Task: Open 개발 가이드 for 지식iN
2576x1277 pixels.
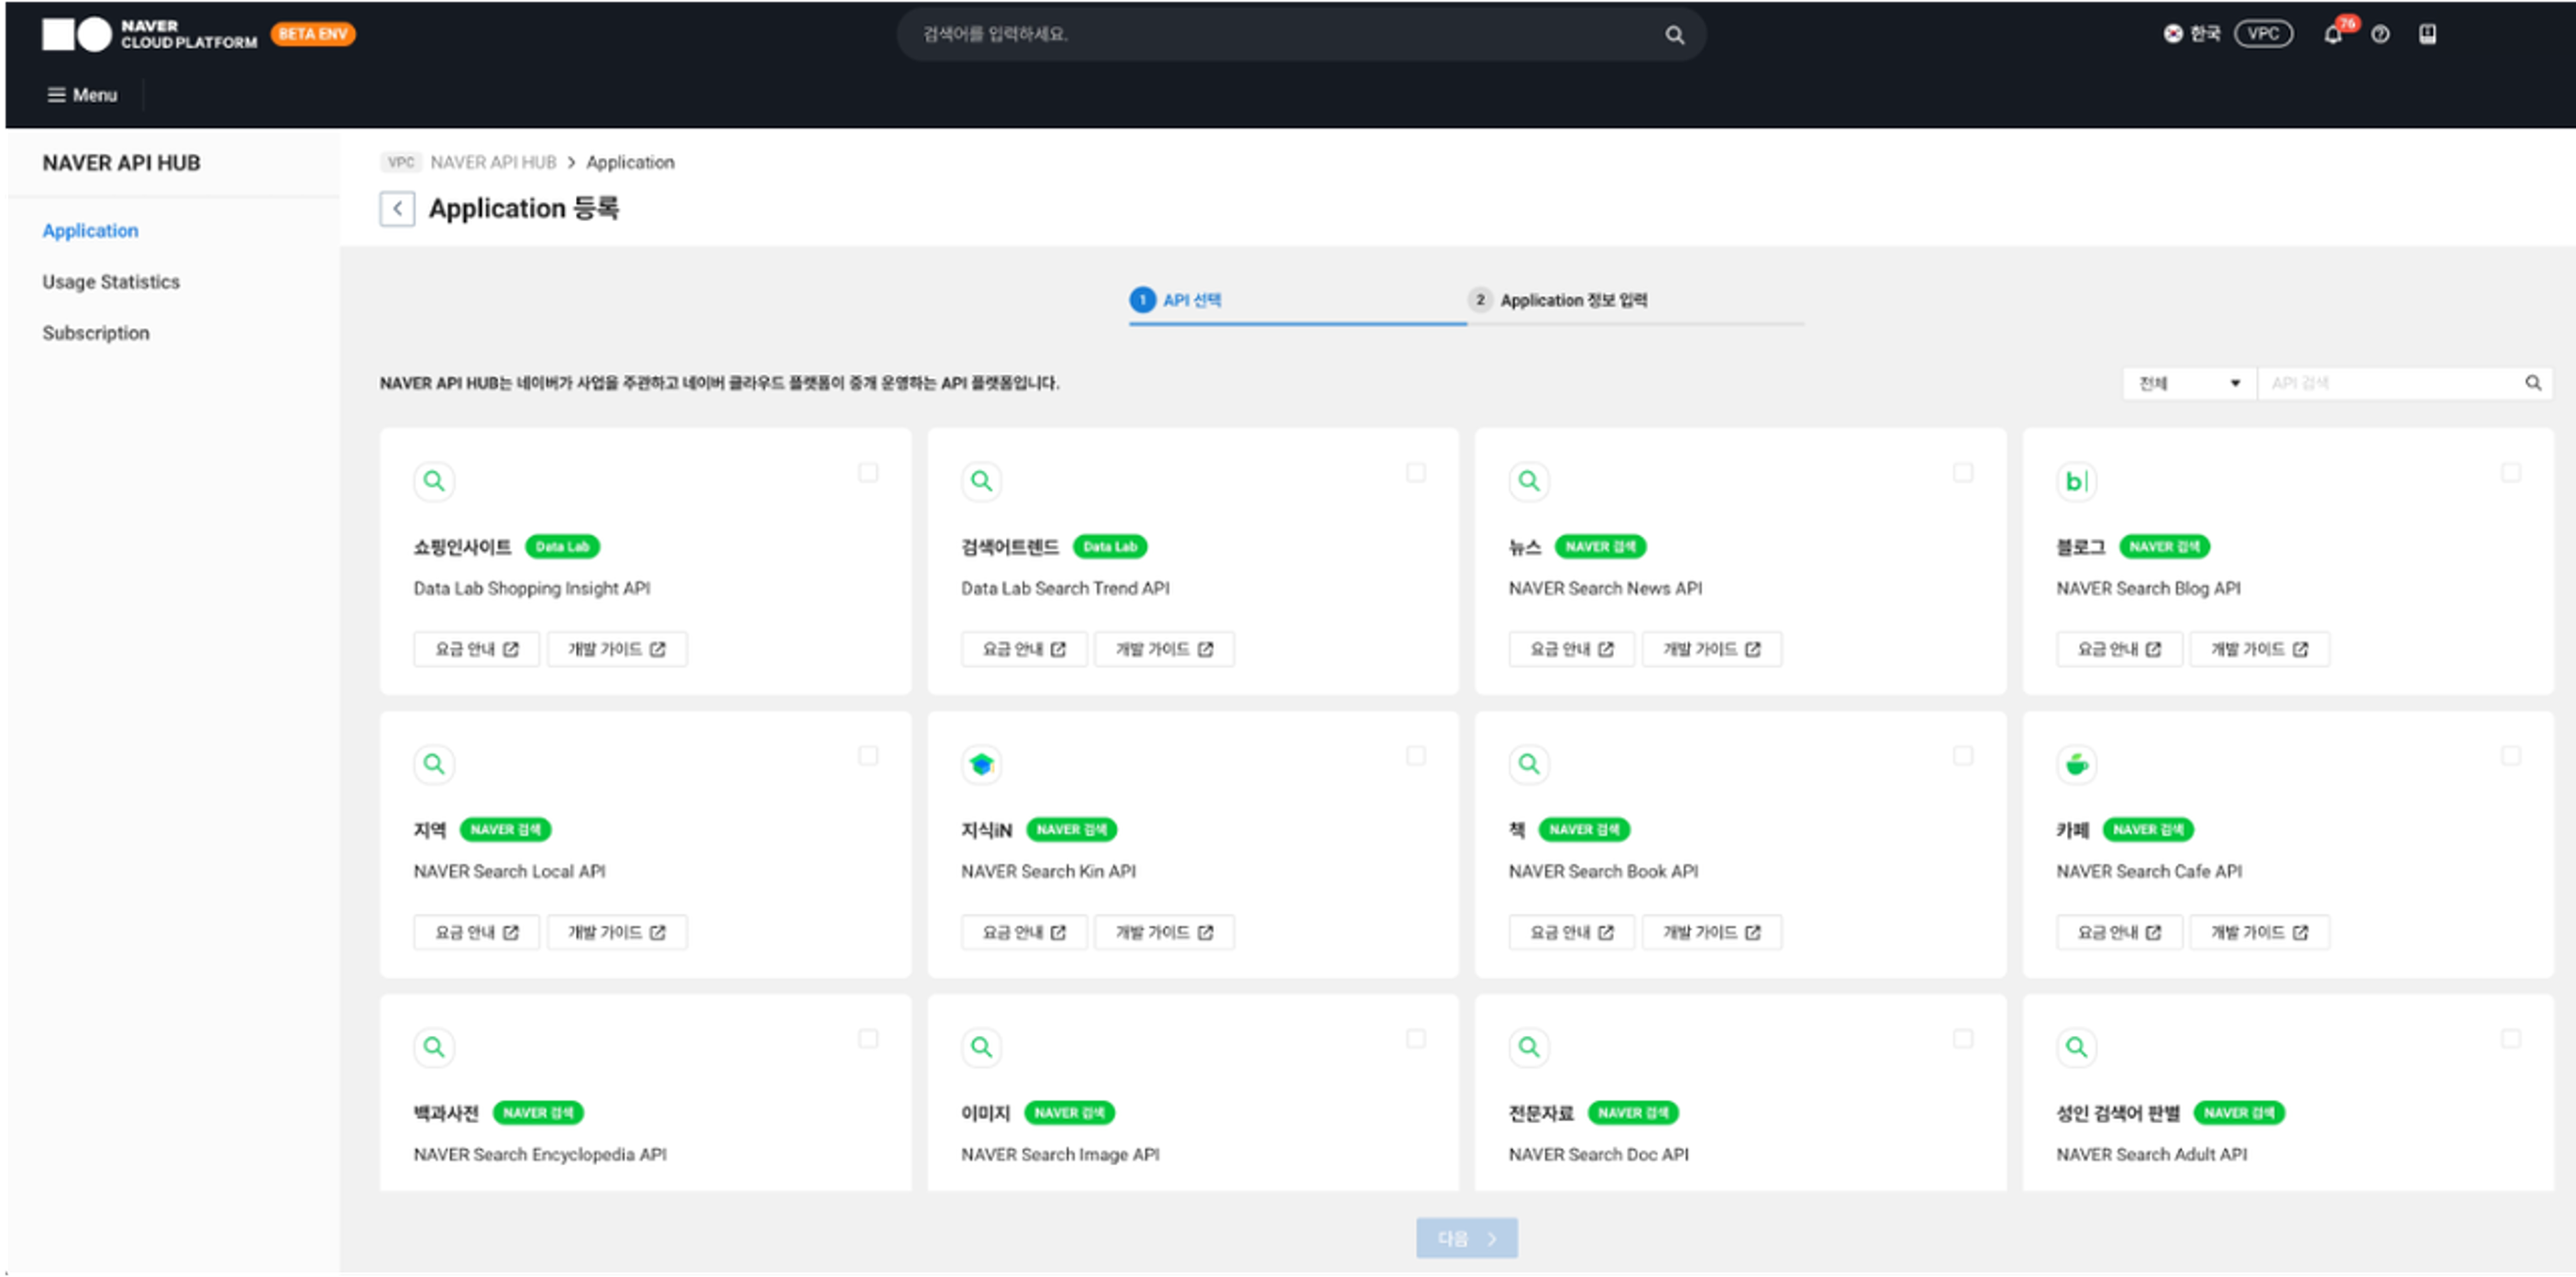Action: [x=1164, y=932]
